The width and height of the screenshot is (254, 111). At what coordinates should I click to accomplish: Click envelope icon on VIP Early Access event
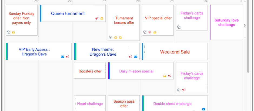click(62, 57)
